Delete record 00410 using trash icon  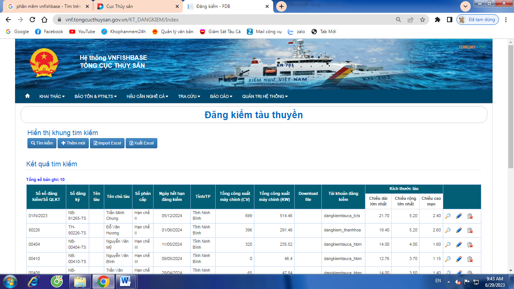tap(470, 259)
